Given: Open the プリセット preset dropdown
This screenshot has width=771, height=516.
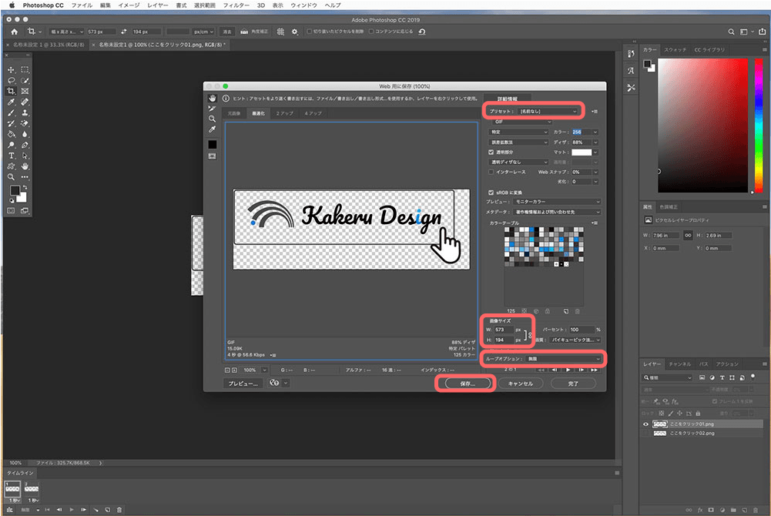Looking at the screenshot, I should (548, 112).
